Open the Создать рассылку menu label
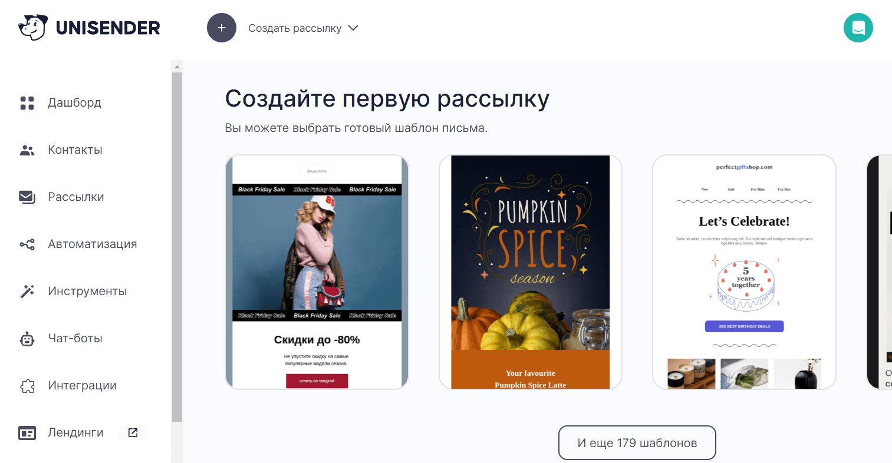The image size is (892, 463). click(x=295, y=28)
